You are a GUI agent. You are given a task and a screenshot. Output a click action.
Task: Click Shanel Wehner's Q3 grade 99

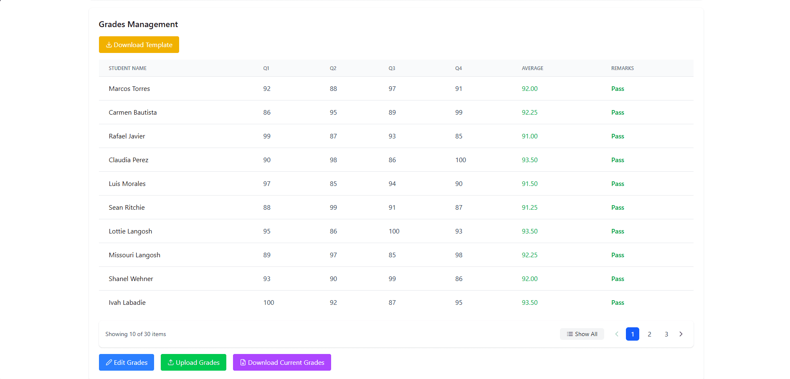coord(392,279)
